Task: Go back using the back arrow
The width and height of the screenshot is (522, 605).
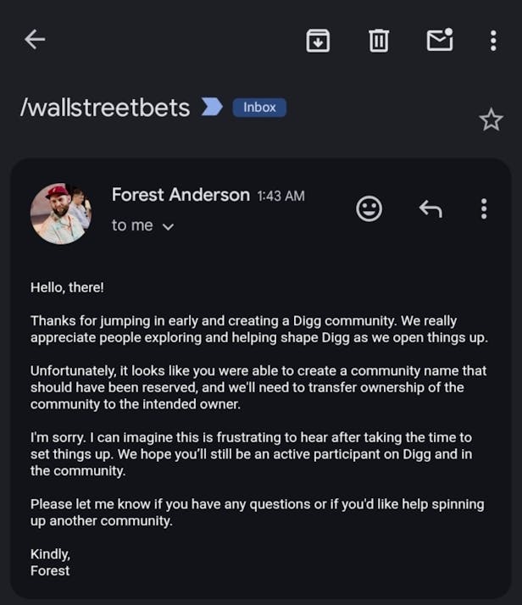Action: (x=35, y=39)
